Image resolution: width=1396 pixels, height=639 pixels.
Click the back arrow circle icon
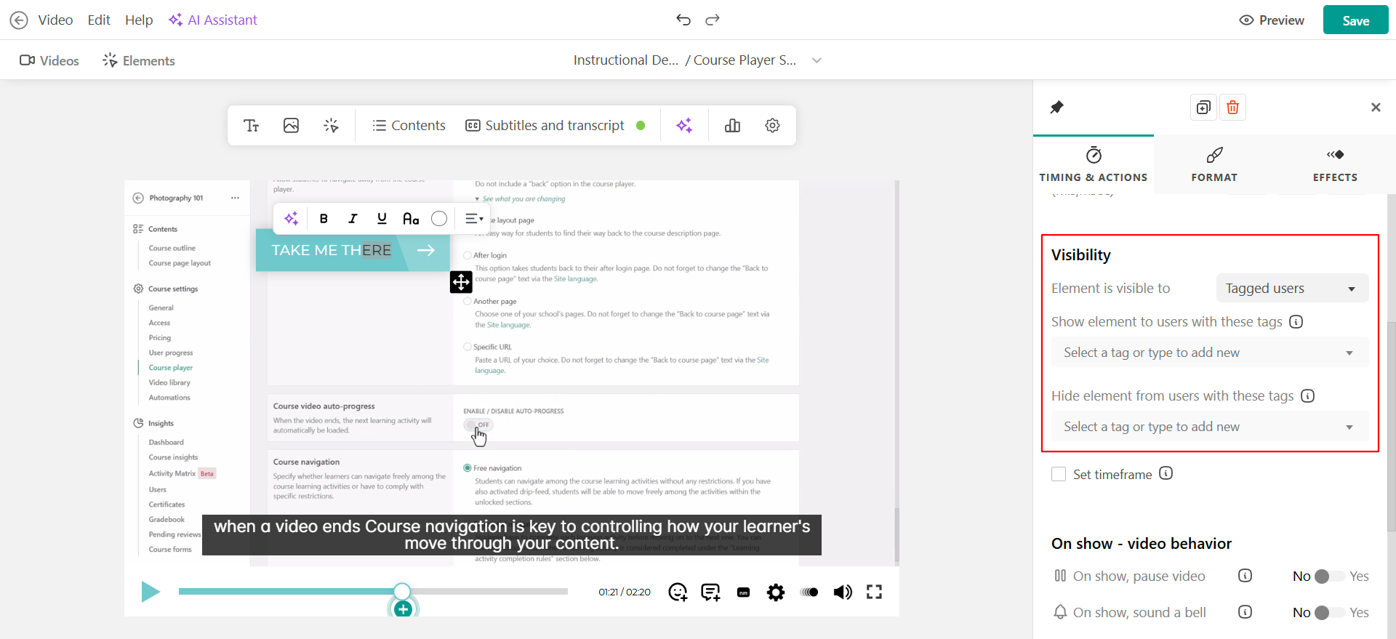pos(19,20)
